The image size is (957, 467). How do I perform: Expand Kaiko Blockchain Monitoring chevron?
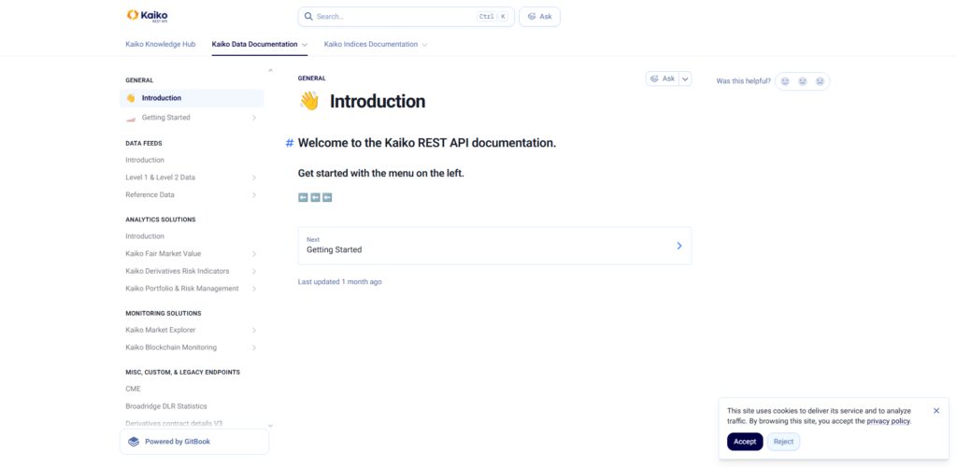[254, 347]
